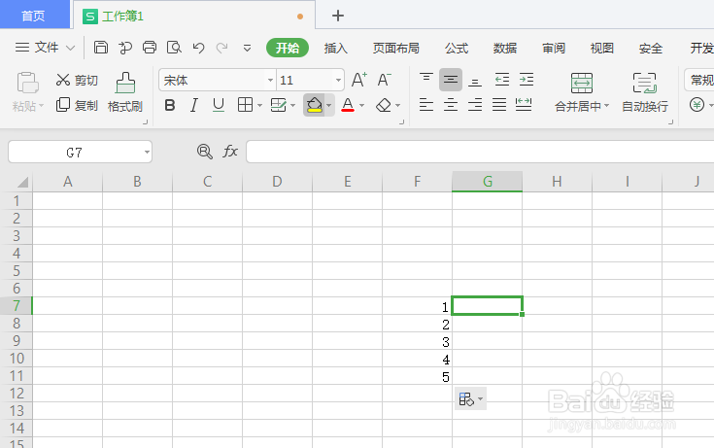Switch to the 页面布局 tab

pyautogui.click(x=395, y=48)
